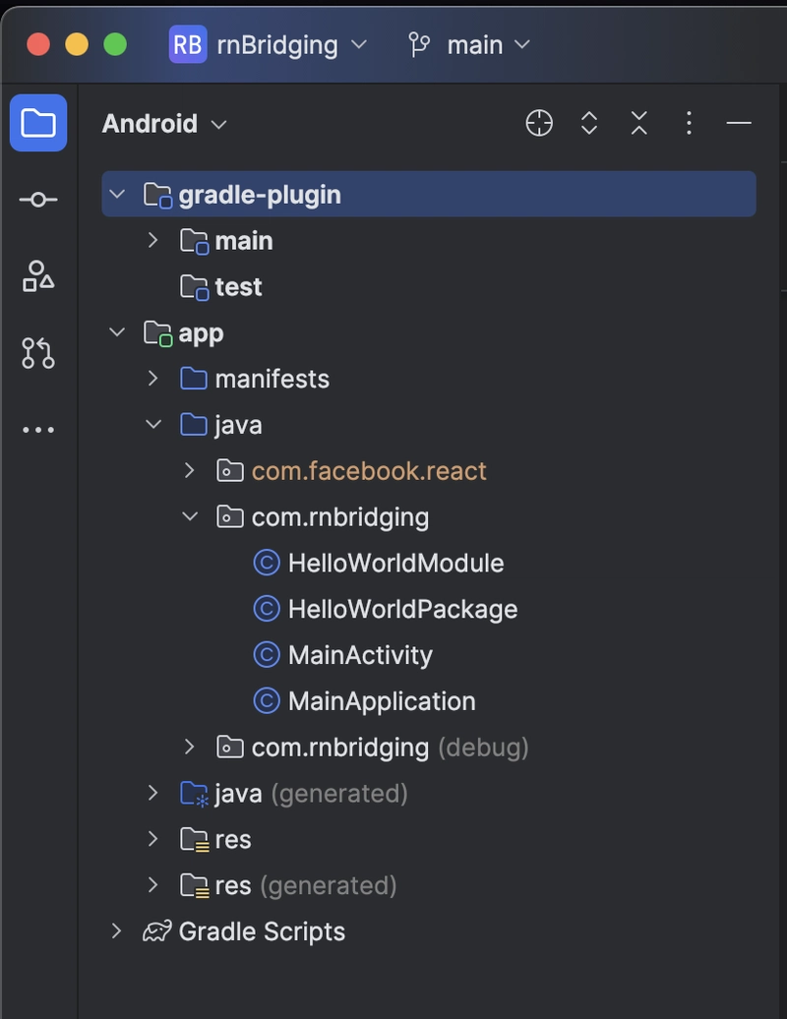Click the Expand All icon
This screenshot has width=787, height=1019.
pyautogui.click(x=589, y=123)
